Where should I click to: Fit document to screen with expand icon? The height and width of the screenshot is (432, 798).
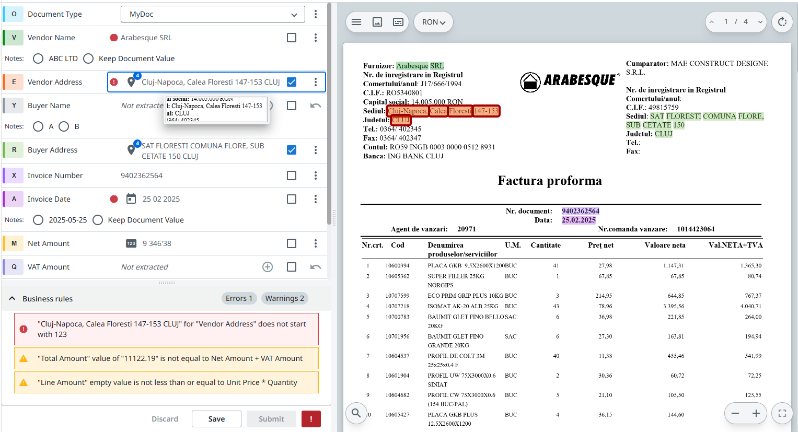point(782,413)
